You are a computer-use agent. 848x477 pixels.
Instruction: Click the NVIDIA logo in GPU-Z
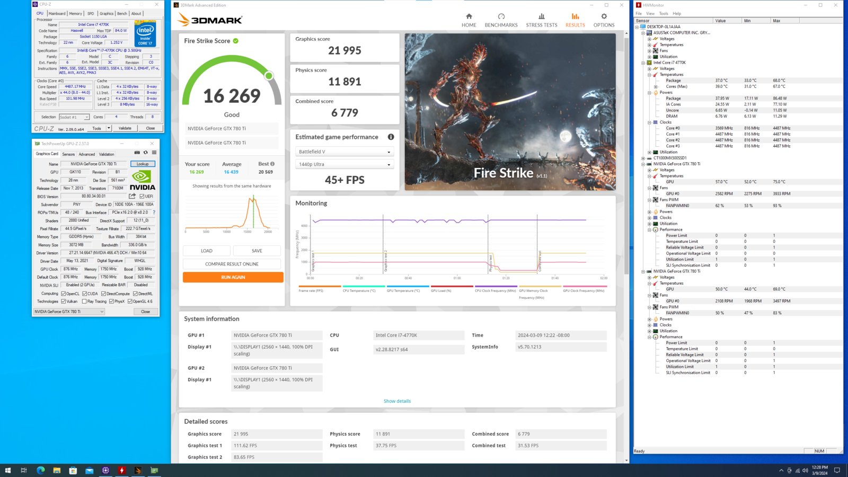pos(143,180)
